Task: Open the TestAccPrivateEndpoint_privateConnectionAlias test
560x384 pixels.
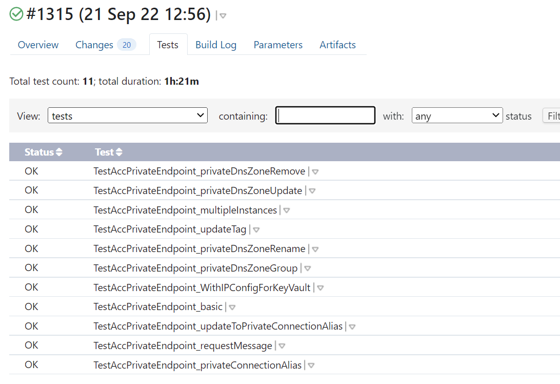Action: coord(197,365)
